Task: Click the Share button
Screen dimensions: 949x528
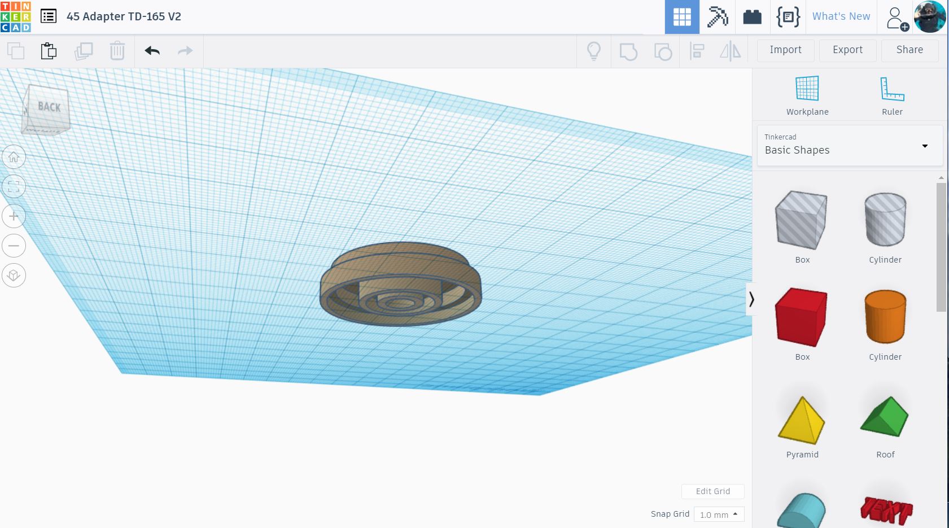Action: (x=909, y=50)
